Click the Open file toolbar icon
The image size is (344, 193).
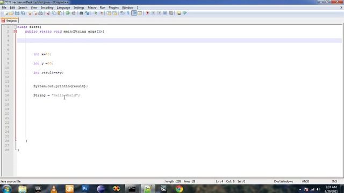click(11, 13)
